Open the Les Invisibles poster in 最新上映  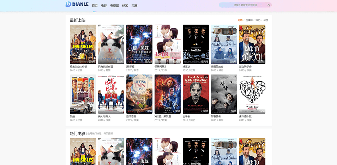tap(83, 44)
